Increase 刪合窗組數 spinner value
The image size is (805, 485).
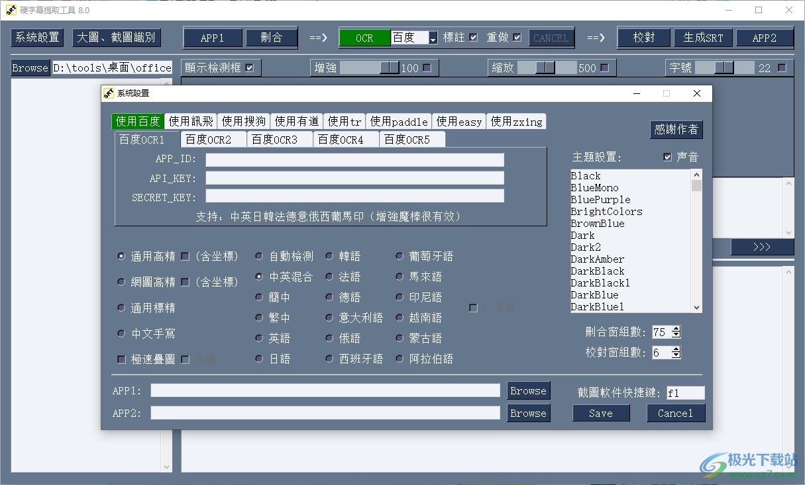point(676,329)
